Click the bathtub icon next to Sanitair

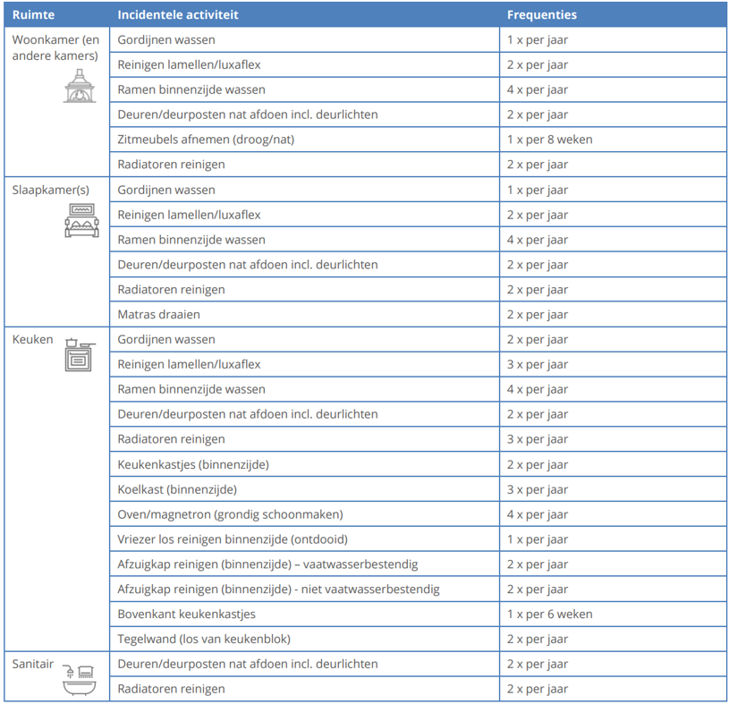click(79, 679)
